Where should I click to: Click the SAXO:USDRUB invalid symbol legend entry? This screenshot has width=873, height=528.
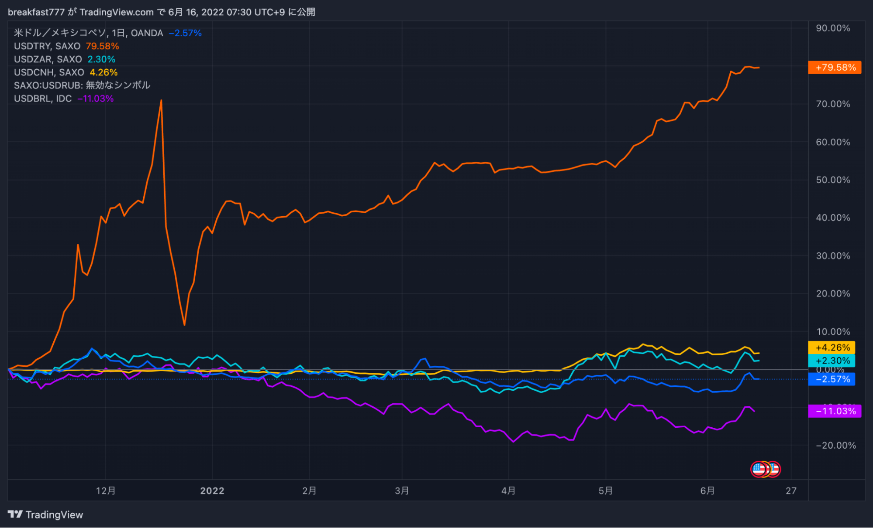point(82,85)
